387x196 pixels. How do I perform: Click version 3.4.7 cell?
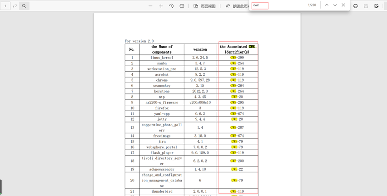pyautogui.click(x=200, y=63)
